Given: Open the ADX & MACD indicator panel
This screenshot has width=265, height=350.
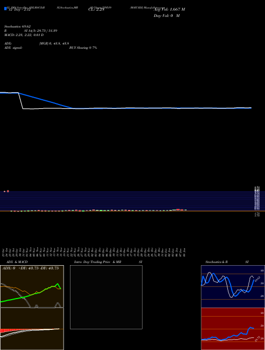Looking at the screenshot, I should (x=32, y=308).
